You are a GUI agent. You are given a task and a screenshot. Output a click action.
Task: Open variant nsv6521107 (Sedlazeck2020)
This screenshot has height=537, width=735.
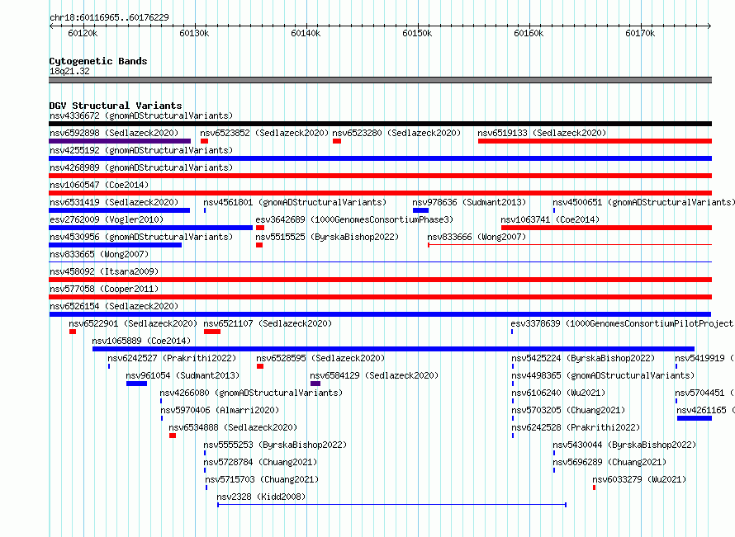(x=268, y=323)
